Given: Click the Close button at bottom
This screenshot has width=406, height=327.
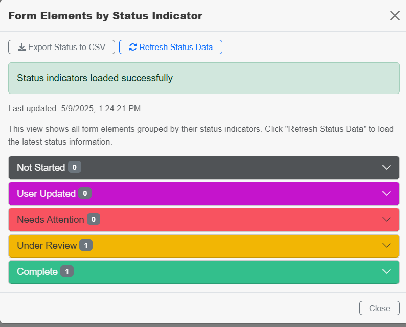Looking at the screenshot, I should 379,308.
